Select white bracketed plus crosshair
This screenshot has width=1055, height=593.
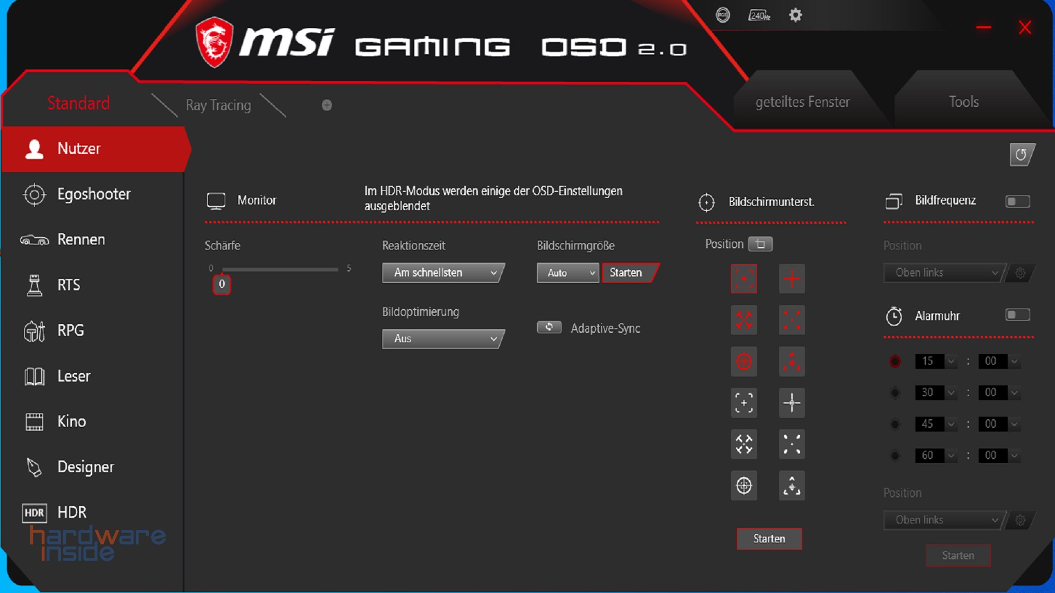tap(743, 402)
